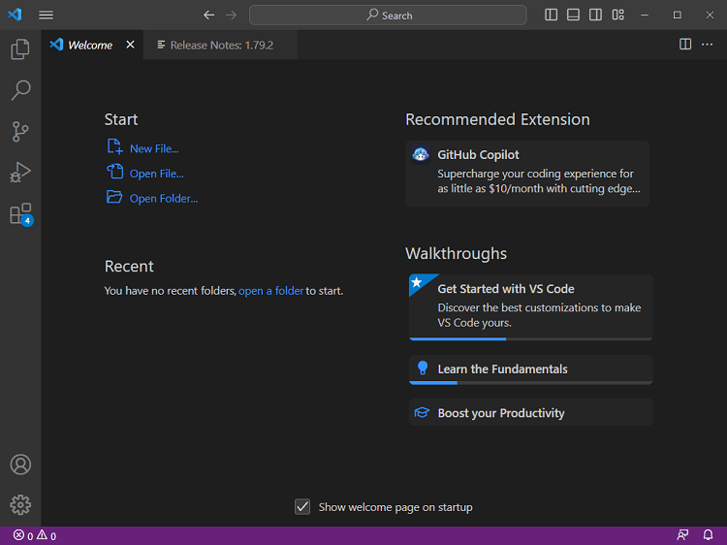Toggle the primary side bar layout icon
This screenshot has width=727, height=545.
pyautogui.click(x=551, y=15)
